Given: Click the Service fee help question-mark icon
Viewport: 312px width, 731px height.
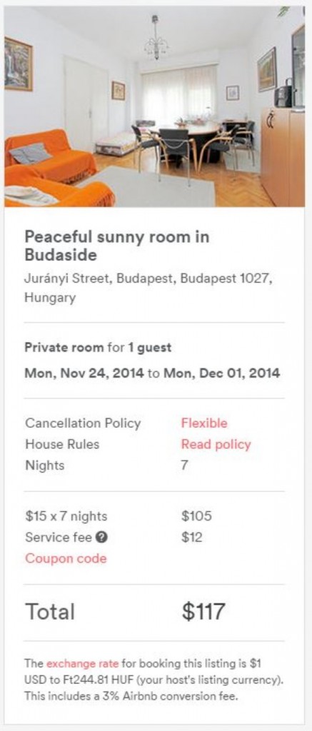Looking at the screenshot, I should pyautogui.click(x=101, y=538).
